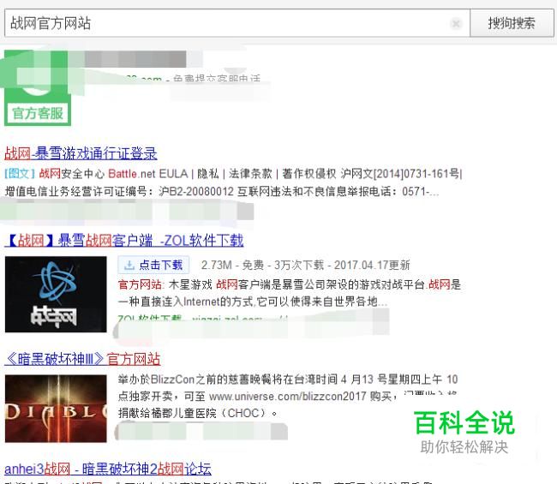
Task: Click the 战网 Battle.net logo thumbnail
Action: tap(56, 294)
